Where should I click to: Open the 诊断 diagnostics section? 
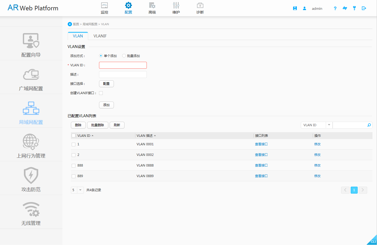tap(200, 8)
